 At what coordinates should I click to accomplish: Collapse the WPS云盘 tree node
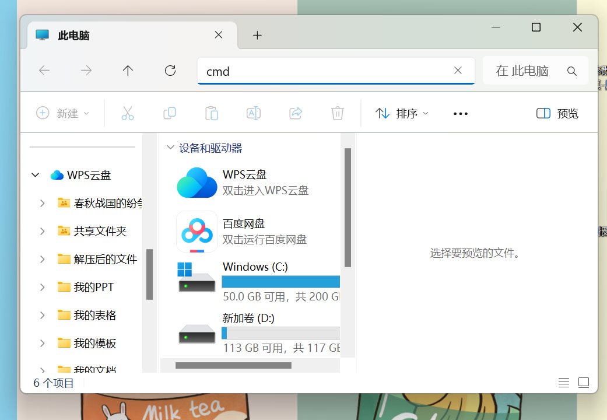click(x=35, y=175)
